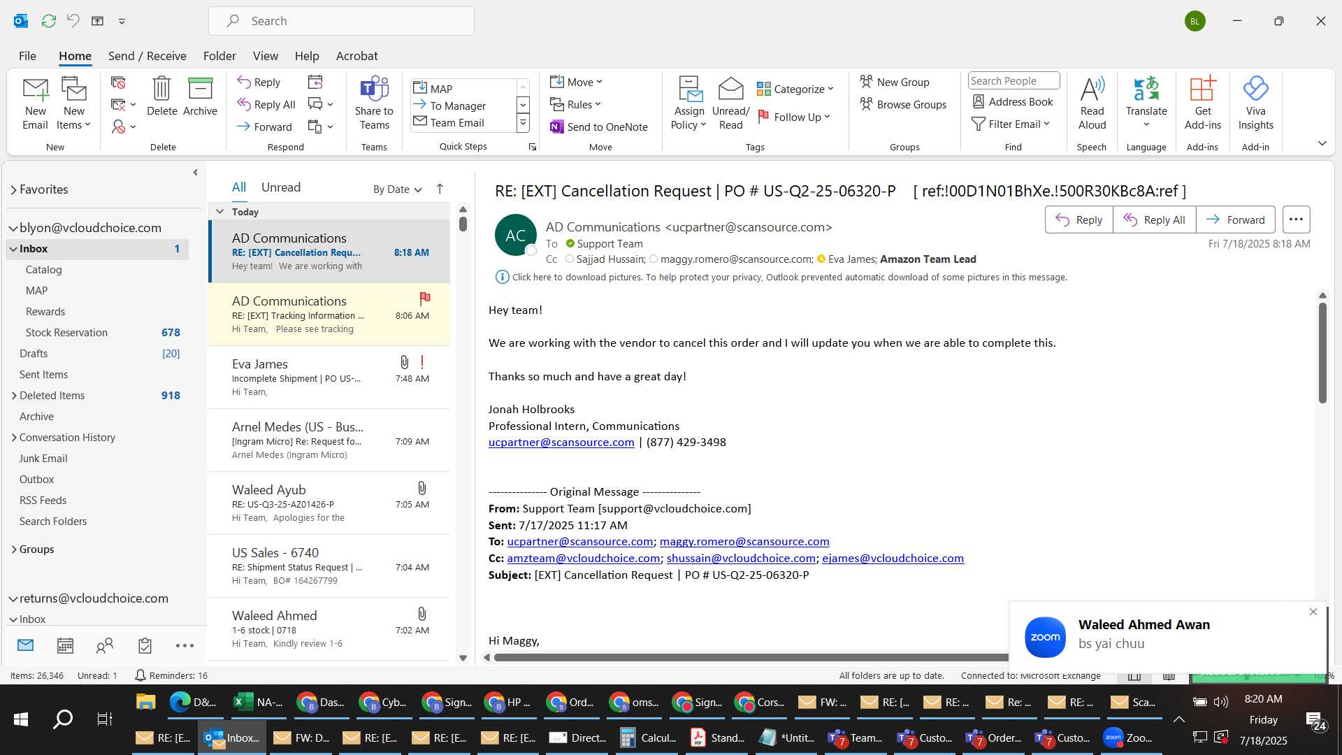Open Viva Insights

point(1255,104)
